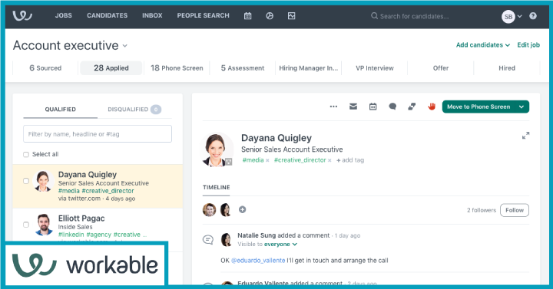The image size is (553, 289).
Task: Click the Search for candidates field
Action: [415, 16]
